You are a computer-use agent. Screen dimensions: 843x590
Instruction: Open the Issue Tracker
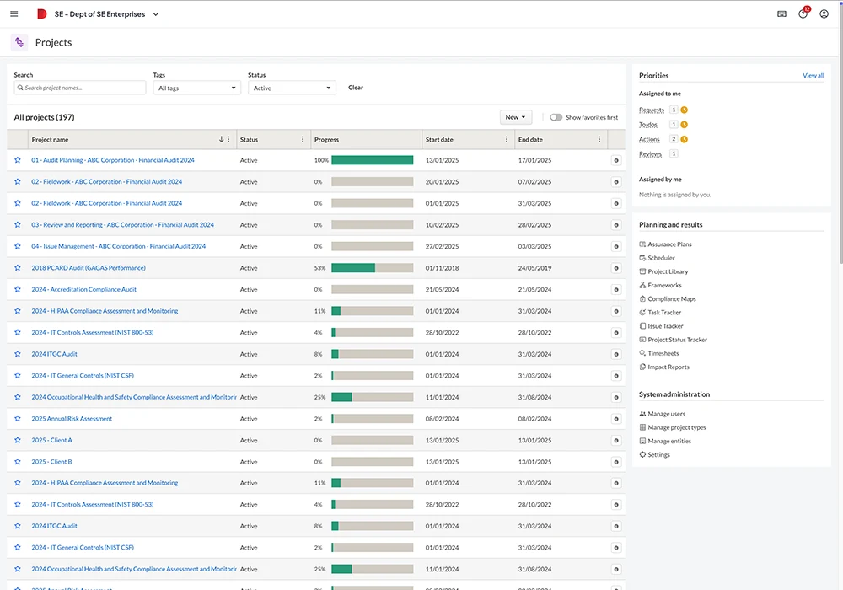point(665,325)
